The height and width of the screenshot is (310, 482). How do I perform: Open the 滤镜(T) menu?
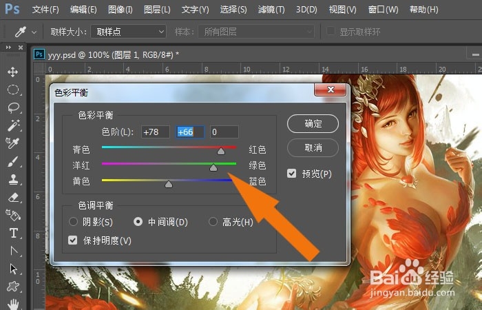click(271, 10)
